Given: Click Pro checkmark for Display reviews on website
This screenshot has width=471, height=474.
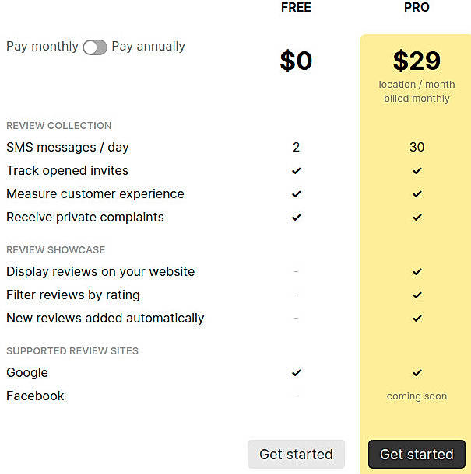Looking at the screenshot, I should click(417, 272).
